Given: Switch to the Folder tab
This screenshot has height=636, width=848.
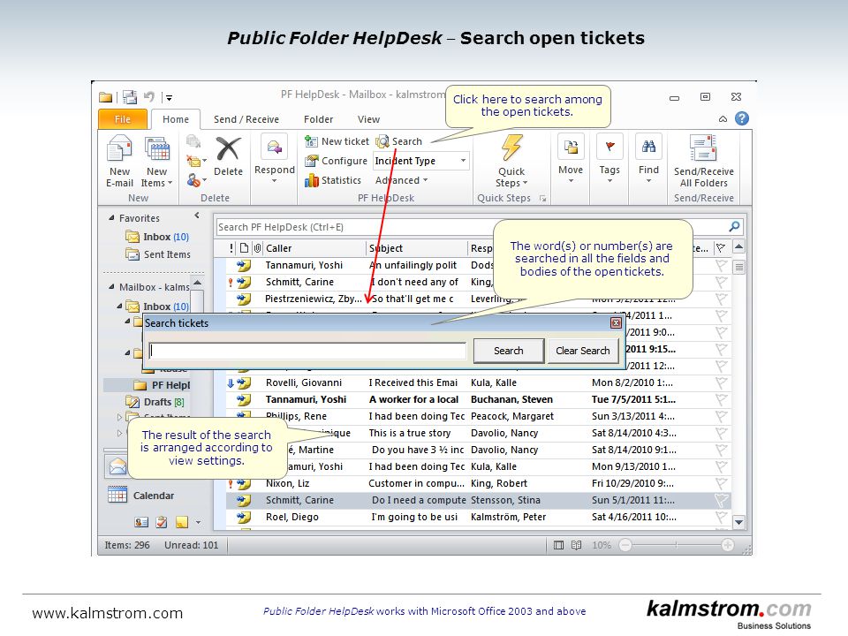Looking at the screenshot, I should point(318,119).
